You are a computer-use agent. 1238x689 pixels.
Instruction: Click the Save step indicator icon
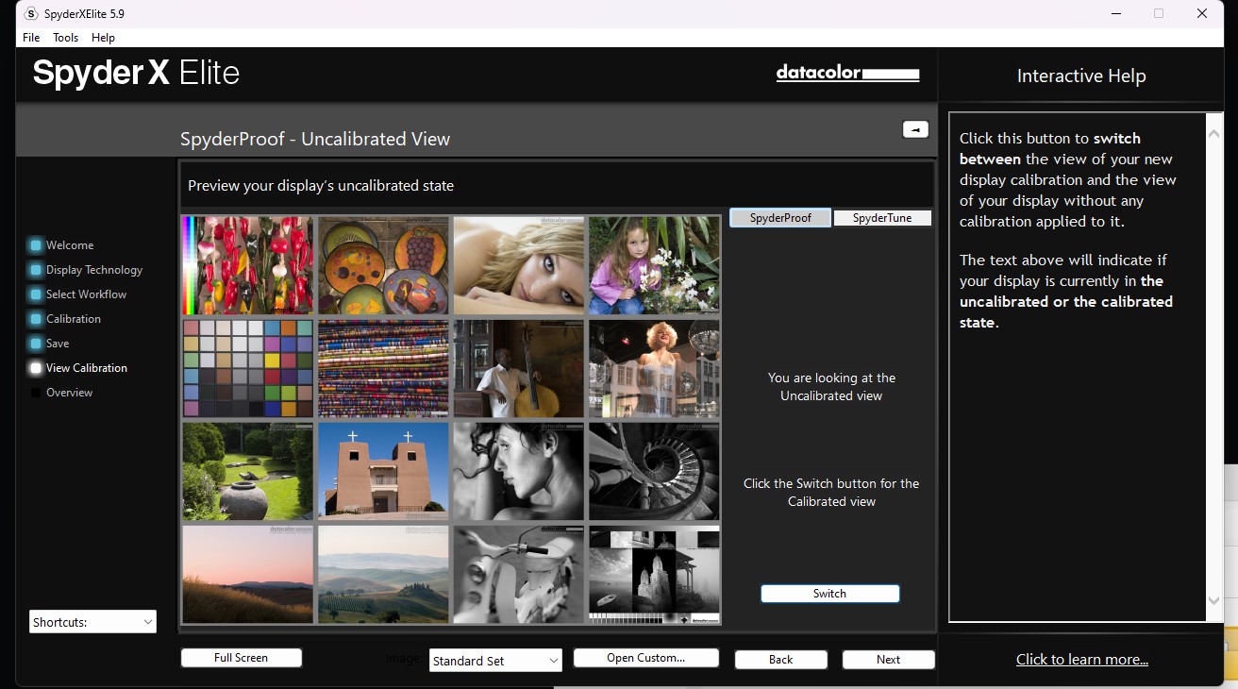click(36, 344)
